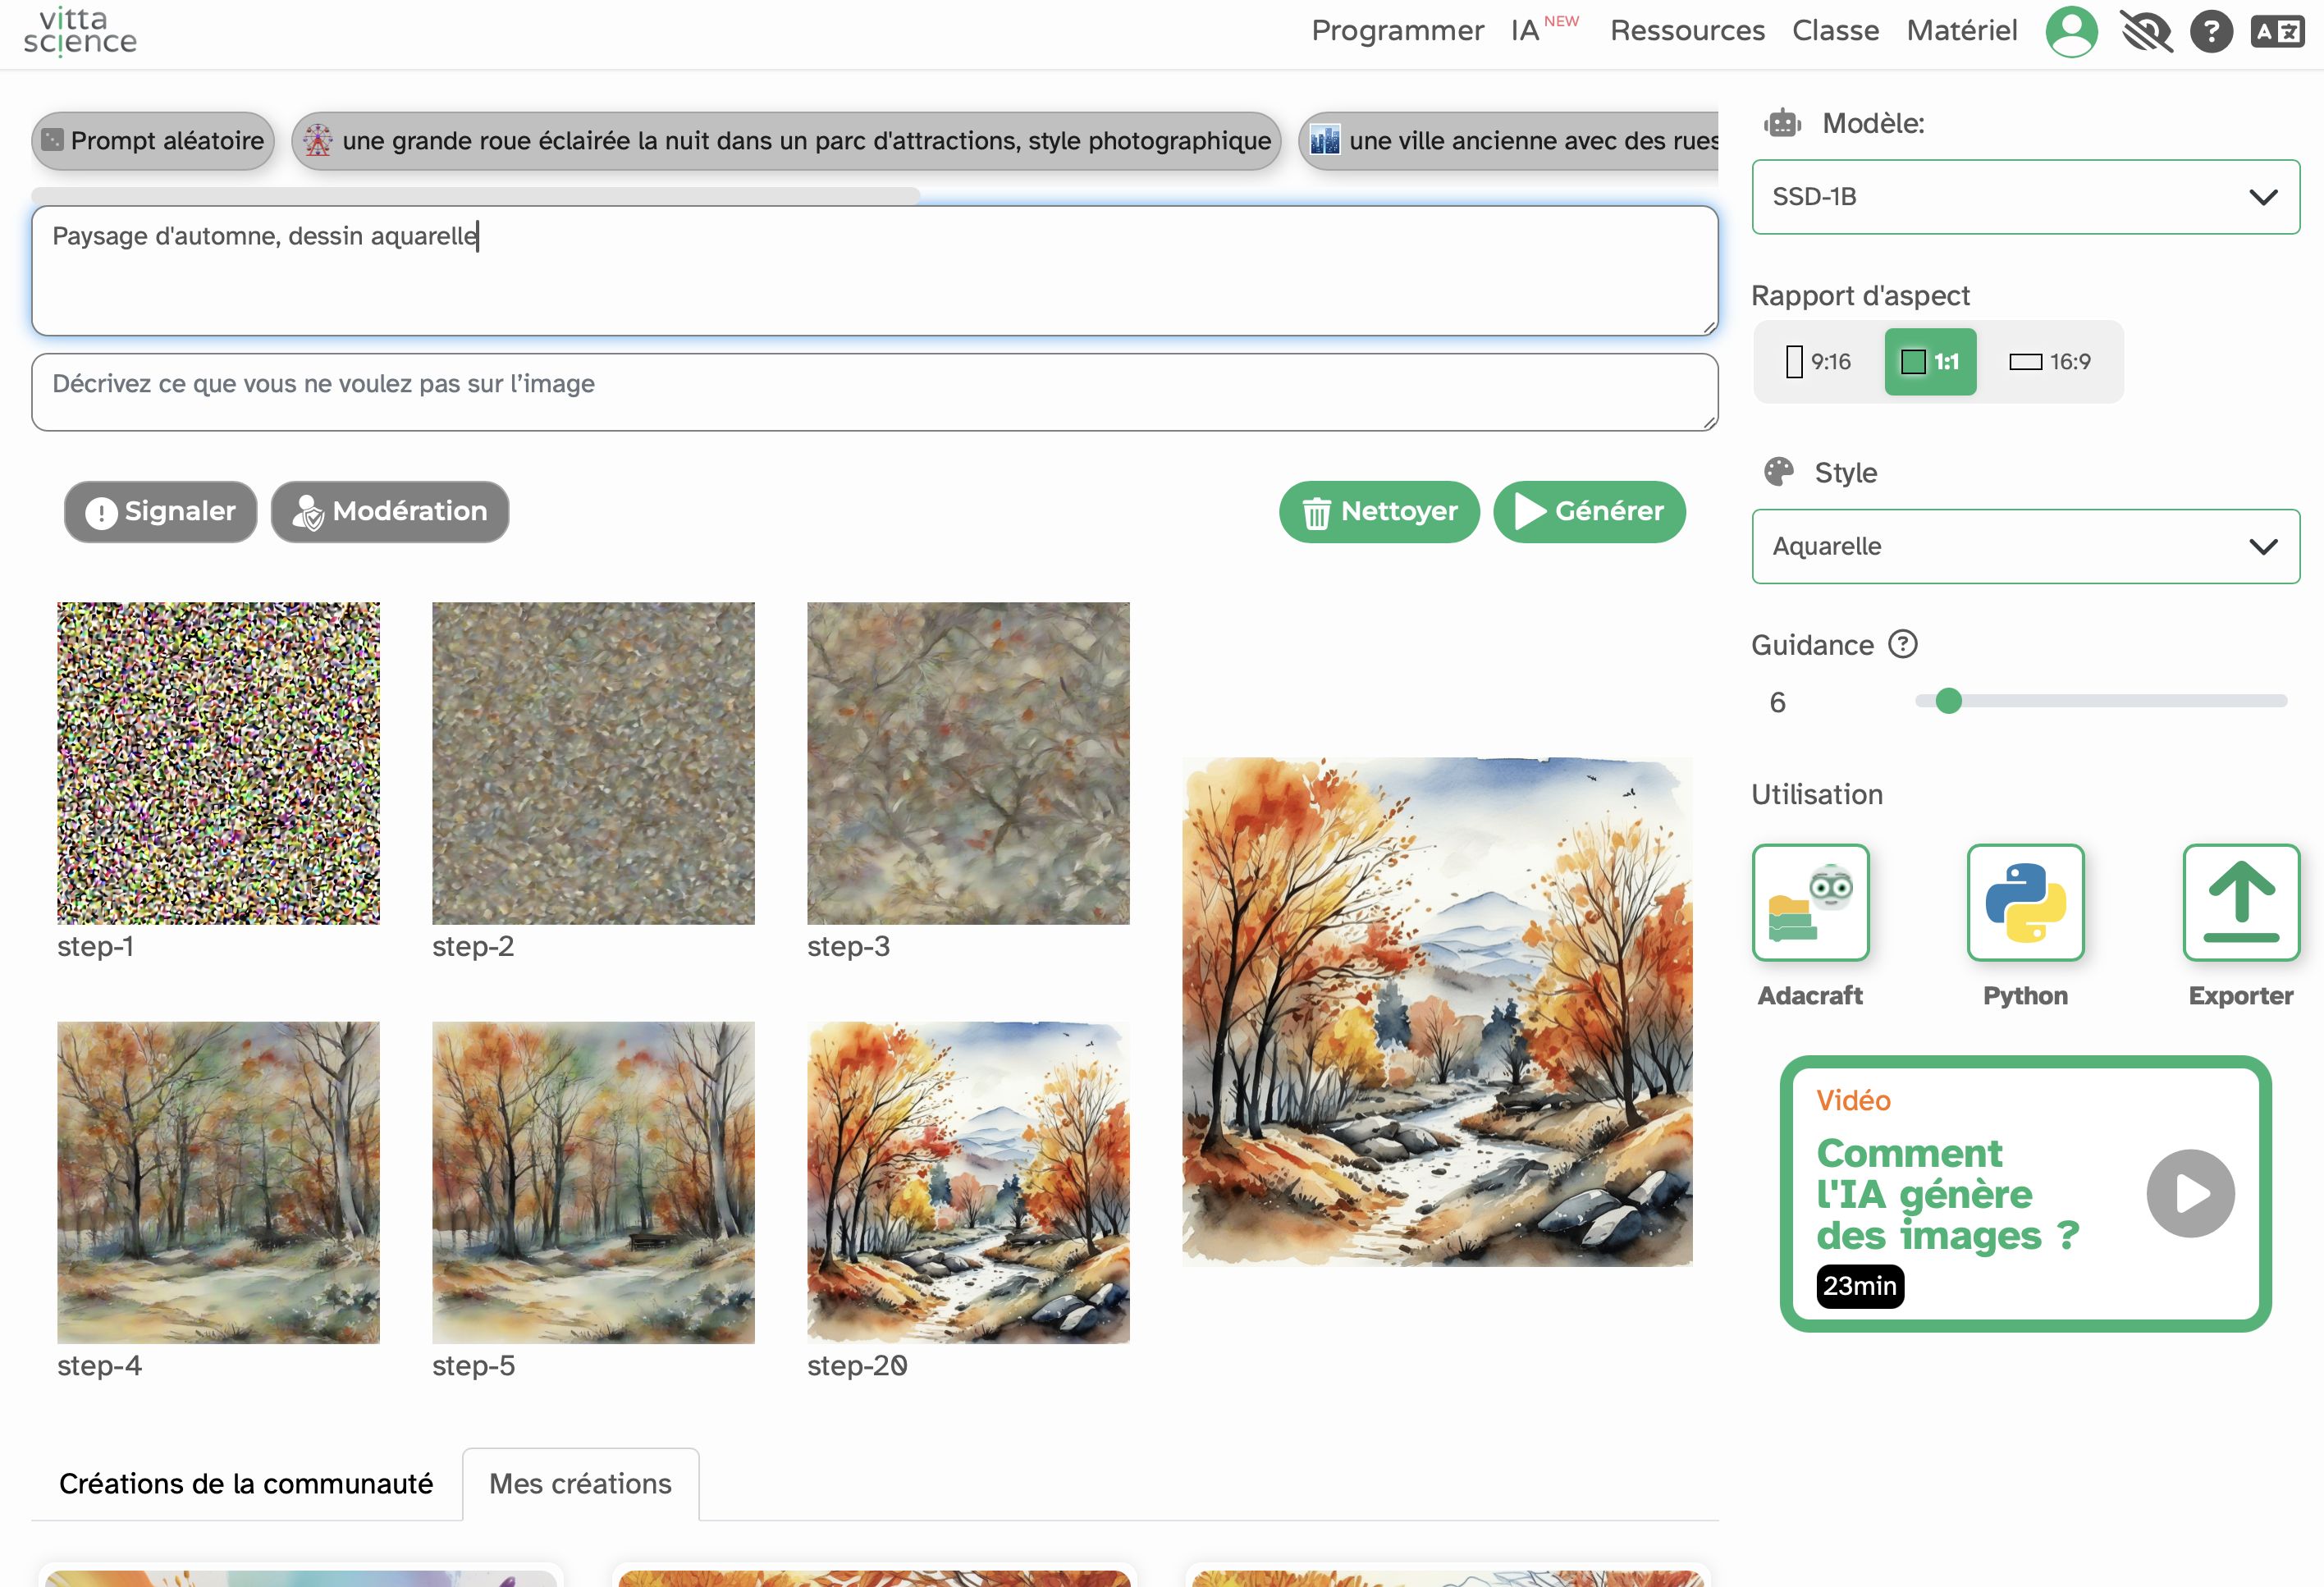Open the Ressources menu
Image resolution: width=2324 pixels, height=1587 pixels.
pos(1687,31)
